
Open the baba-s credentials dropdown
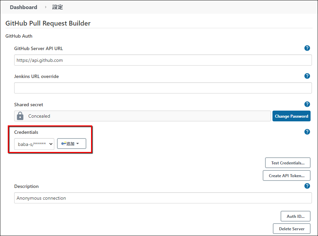[x=34, y=144]
